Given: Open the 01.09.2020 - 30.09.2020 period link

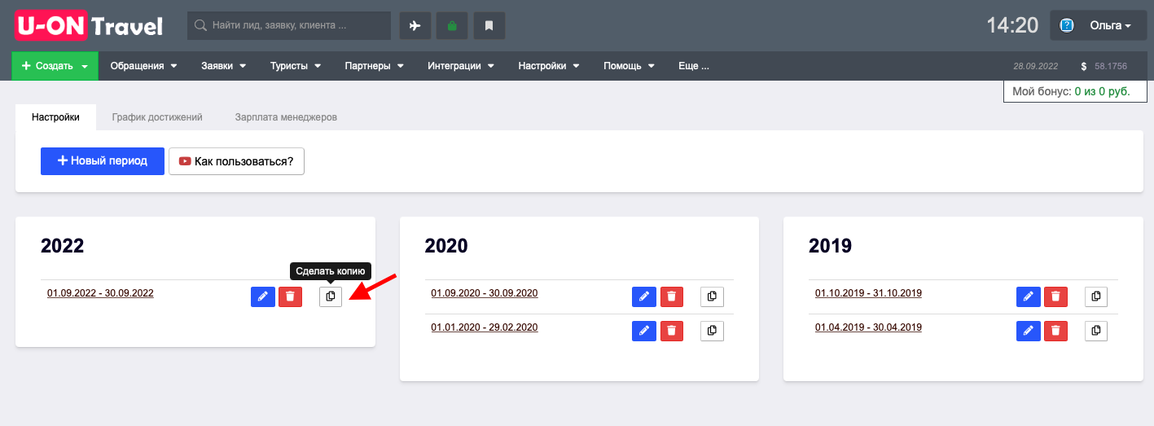Looking at the screenshot, I should 485,293.
